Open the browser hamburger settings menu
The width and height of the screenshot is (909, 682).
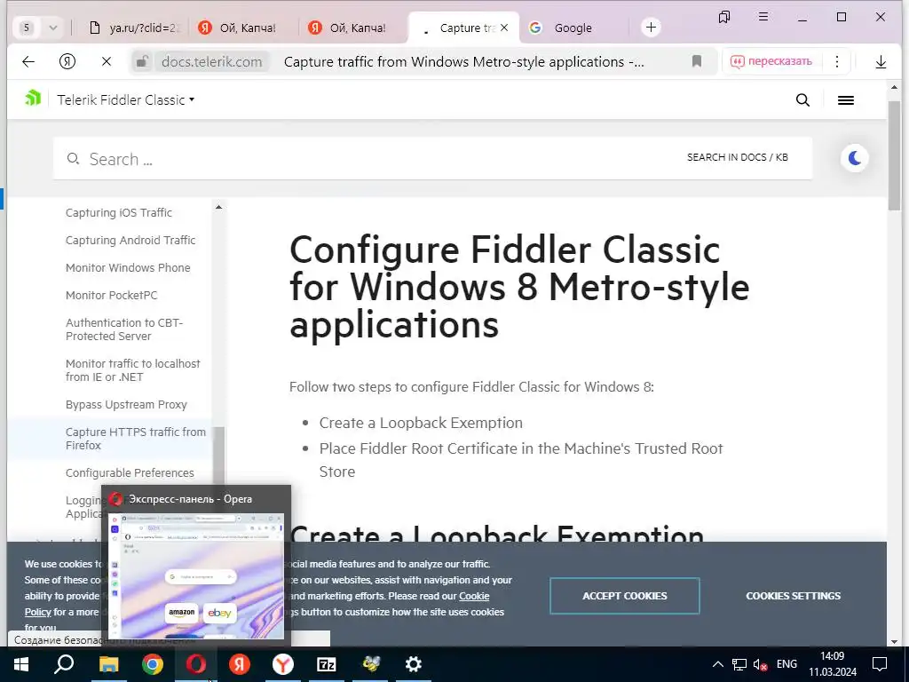[763, 18]
